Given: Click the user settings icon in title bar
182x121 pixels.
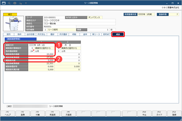Looking at the screenshot, I should [20, 3].
